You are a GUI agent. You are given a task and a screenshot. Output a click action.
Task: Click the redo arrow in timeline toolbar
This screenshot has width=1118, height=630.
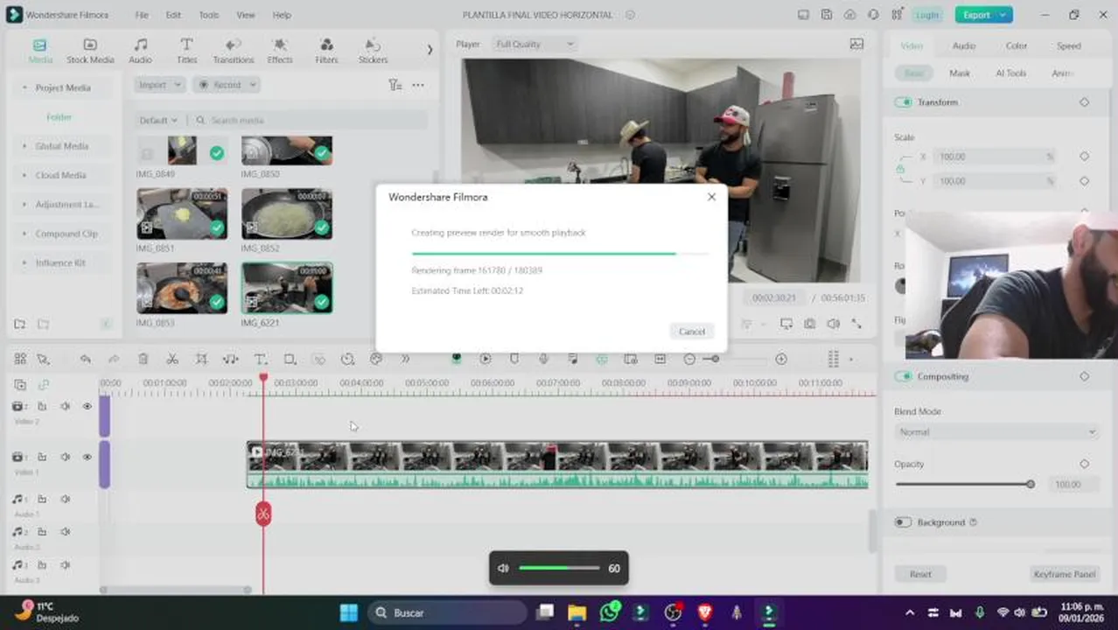[114, 359]
